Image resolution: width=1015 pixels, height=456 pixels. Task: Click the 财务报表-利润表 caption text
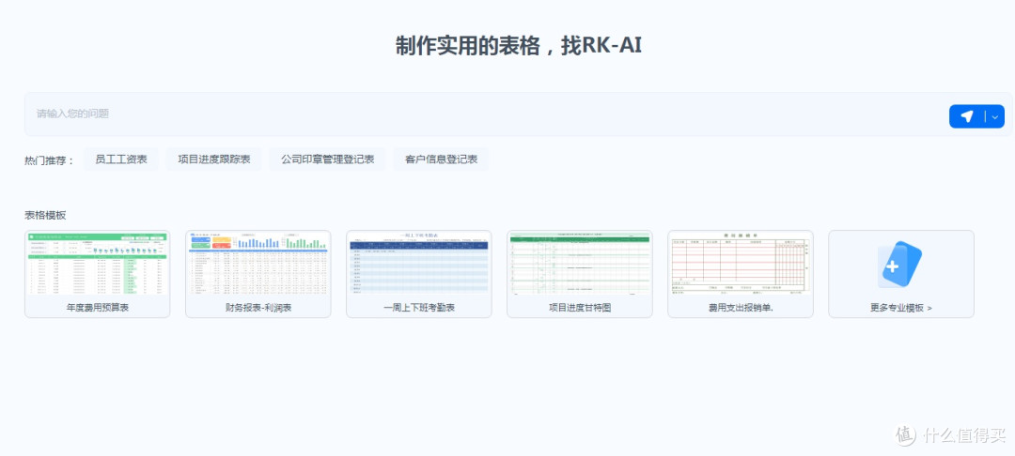pyautogui.click(x=258, y=308)
